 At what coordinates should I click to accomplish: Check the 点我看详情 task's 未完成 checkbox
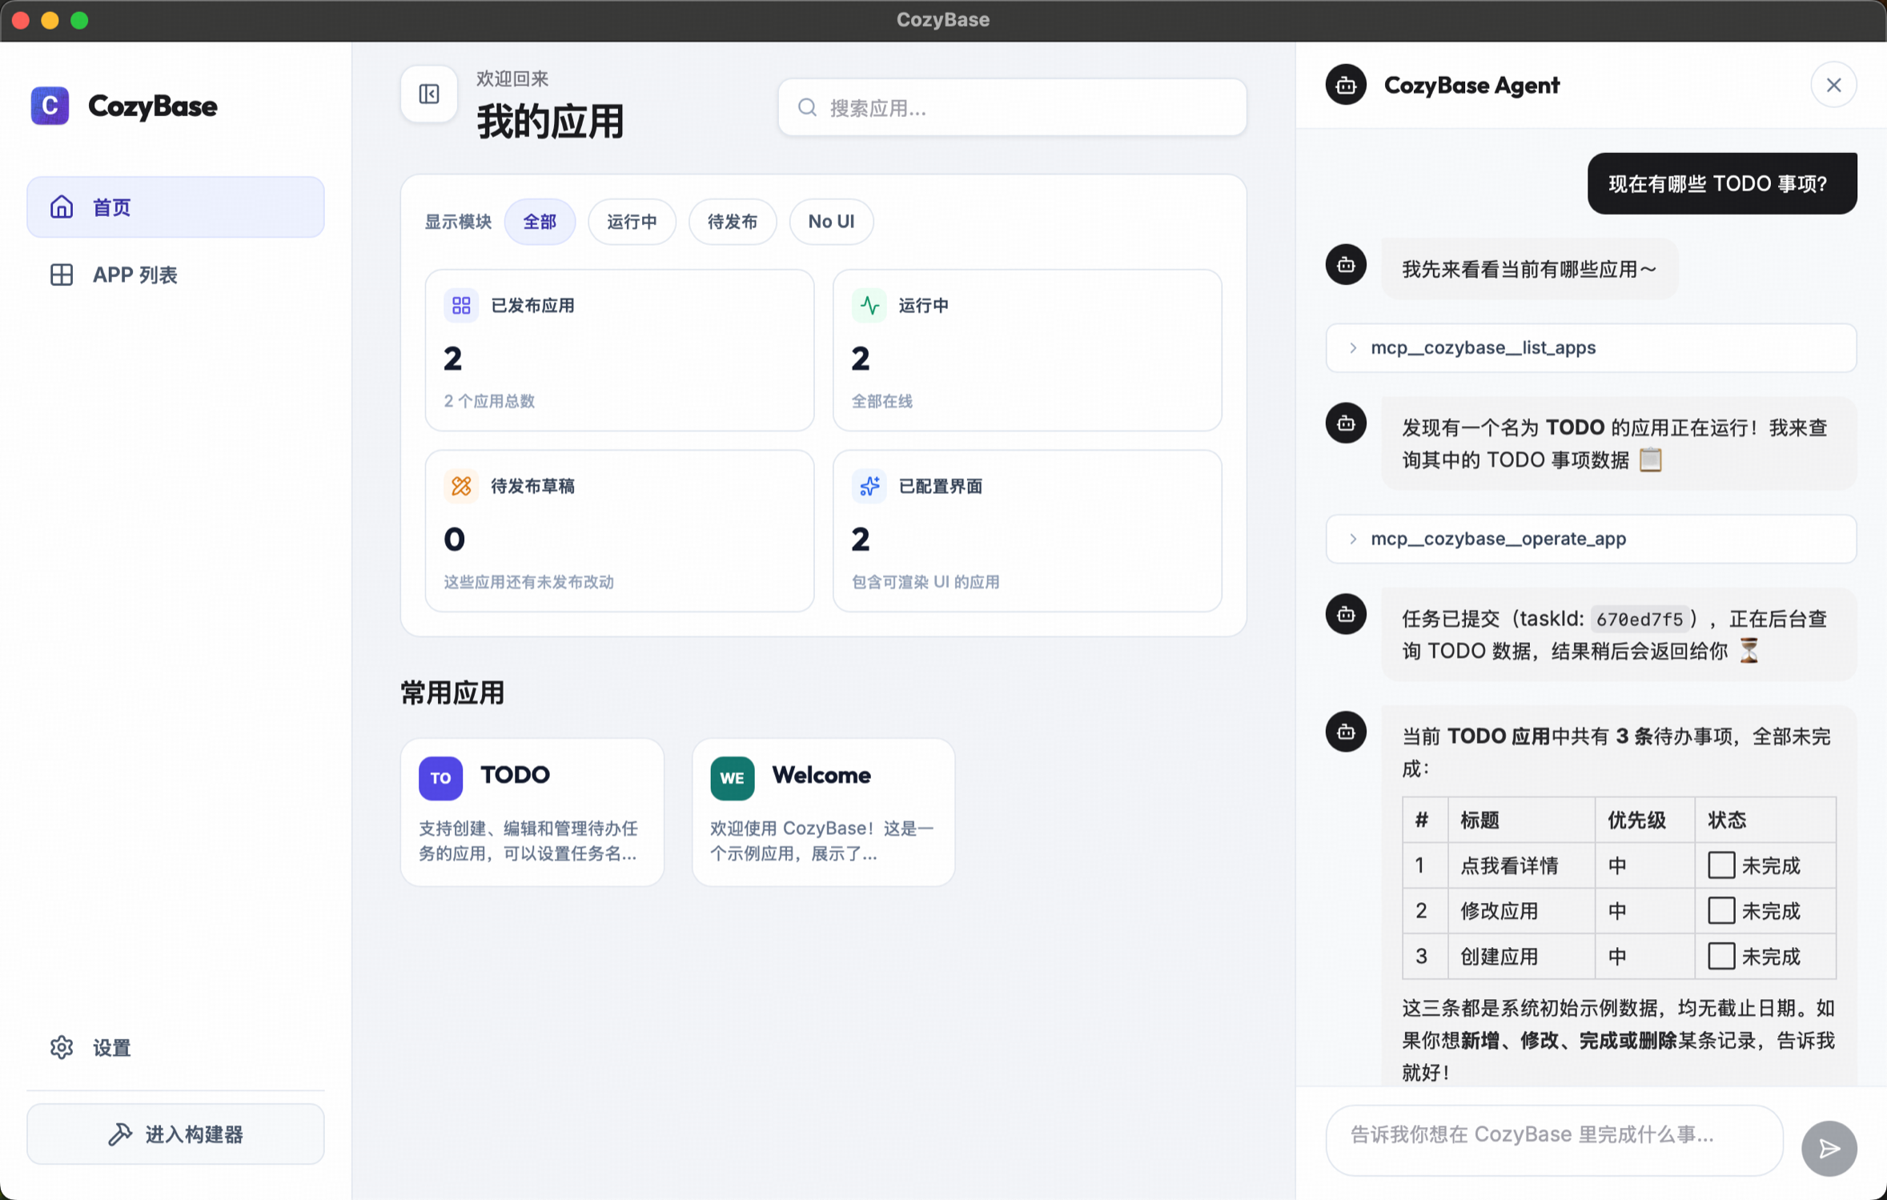(1720, 865)
